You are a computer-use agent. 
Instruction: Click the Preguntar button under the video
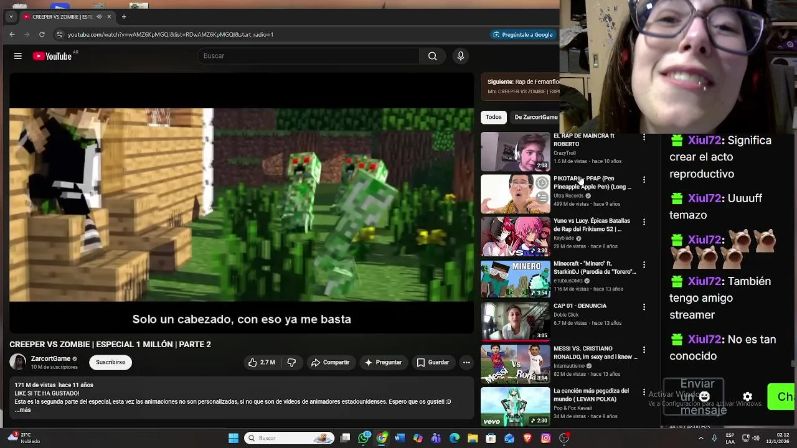[383, 362]
